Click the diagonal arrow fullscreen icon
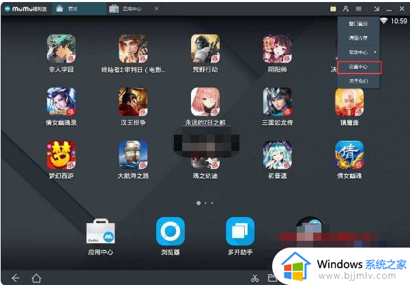Image resolution: width=410 pixels, height=285 pixels. coord(377,9)
